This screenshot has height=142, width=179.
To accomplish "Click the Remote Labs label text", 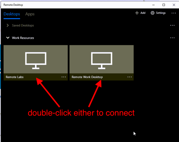I will pos(15,77).
